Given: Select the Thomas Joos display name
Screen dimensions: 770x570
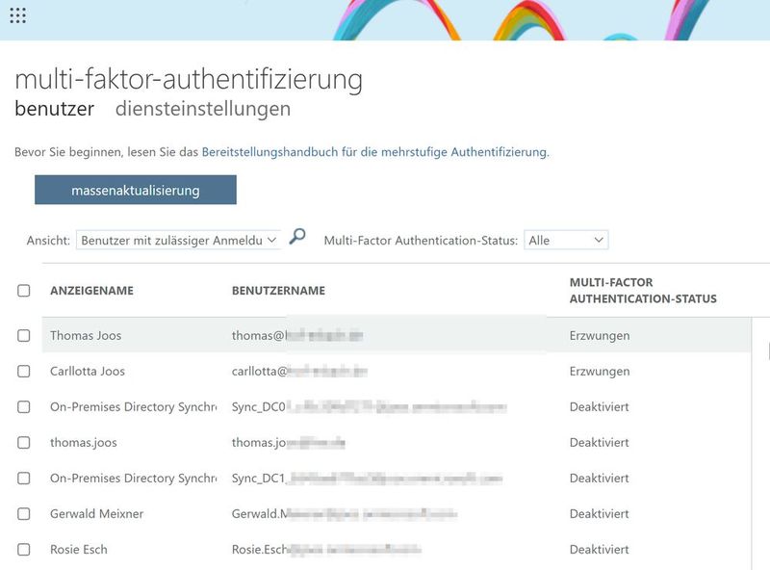Looking at the screenshot, I should tap(86, 336).
